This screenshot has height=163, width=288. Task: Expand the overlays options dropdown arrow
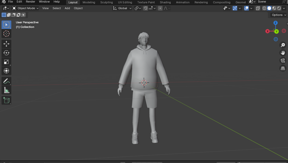tap(251, 8)
